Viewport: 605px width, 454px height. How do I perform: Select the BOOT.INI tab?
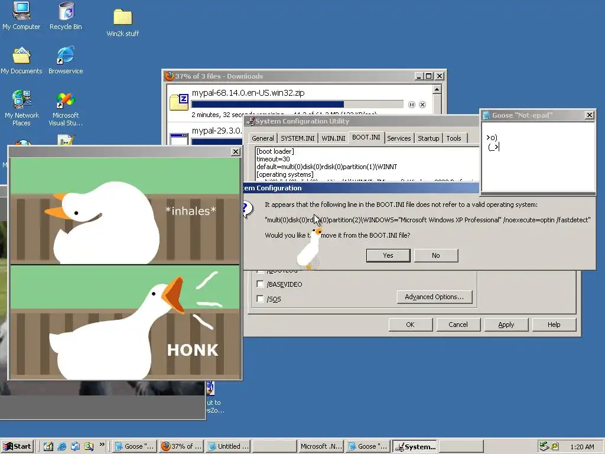(366, 137)
